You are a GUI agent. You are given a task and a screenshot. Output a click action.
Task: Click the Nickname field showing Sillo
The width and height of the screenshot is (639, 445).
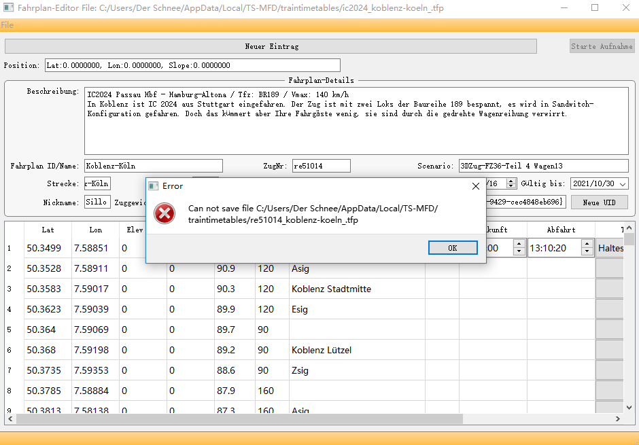[97, 202]
